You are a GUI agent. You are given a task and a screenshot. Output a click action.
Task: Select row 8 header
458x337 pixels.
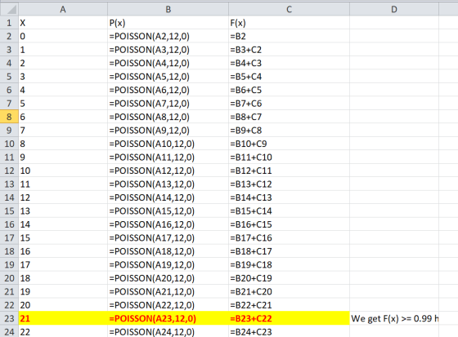[9, 117]
